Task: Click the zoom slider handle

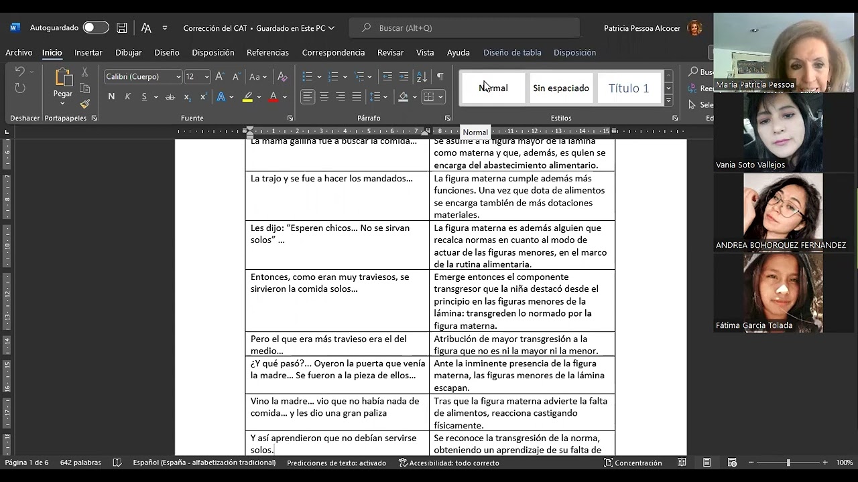Action: coord(788,463)
